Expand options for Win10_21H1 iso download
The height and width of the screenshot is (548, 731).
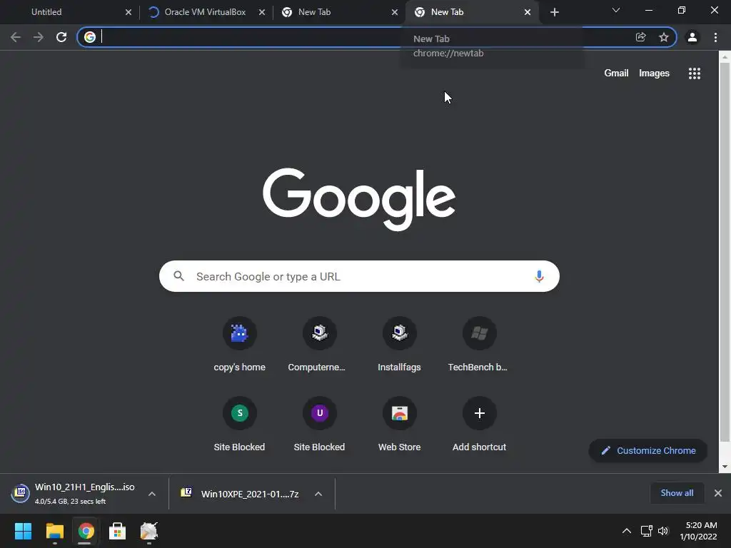coord(152,494)
